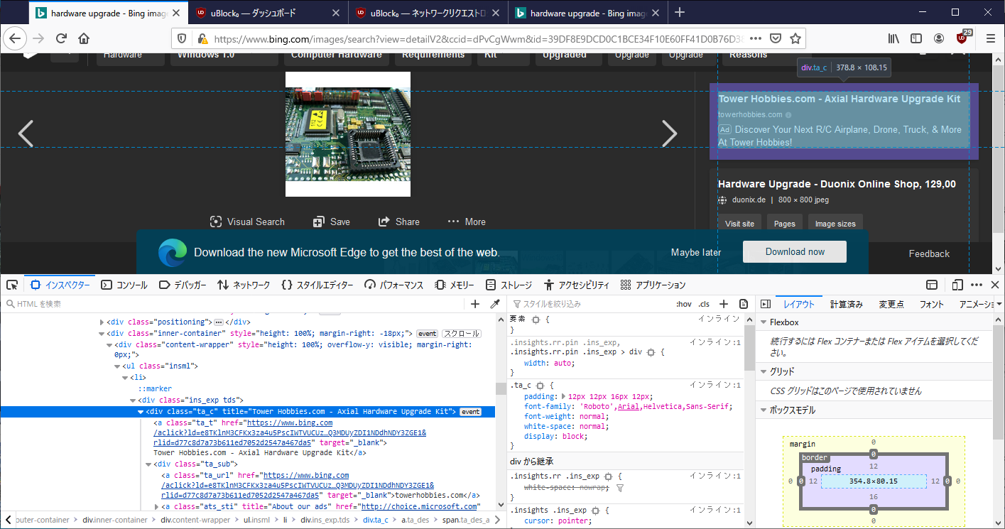Toggle the .cls class editor panel
Screen dimensions: 1005x529
[x=703, y=303]
